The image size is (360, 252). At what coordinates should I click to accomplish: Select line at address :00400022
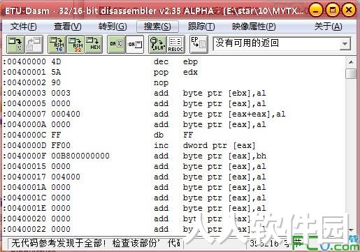coord(173,230)
